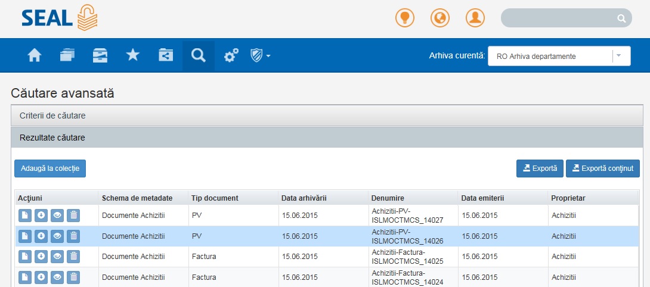650x287 pixels.
Task: Open document details for ISLMOCTMCS_14027 row
Action: (25, 216)
